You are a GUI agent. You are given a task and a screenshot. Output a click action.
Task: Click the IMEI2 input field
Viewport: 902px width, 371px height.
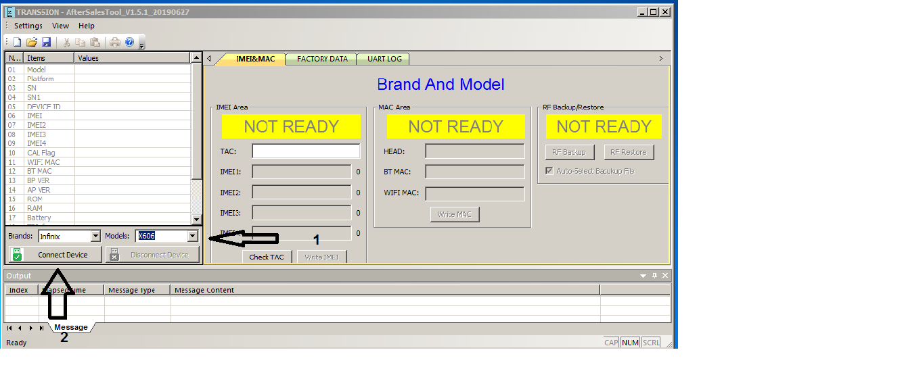302,193
